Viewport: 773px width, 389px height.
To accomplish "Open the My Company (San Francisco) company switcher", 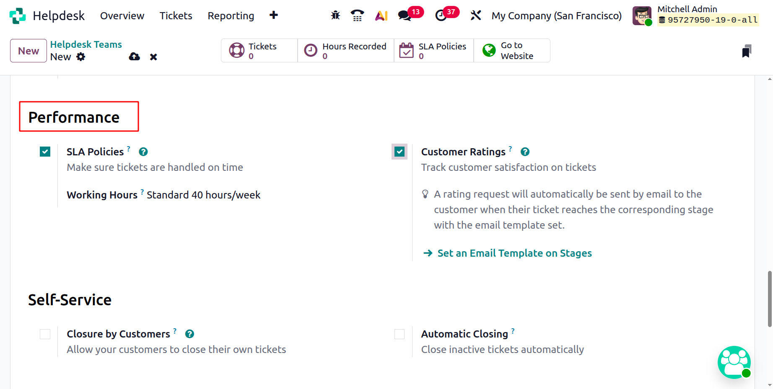I will [556, 15].
